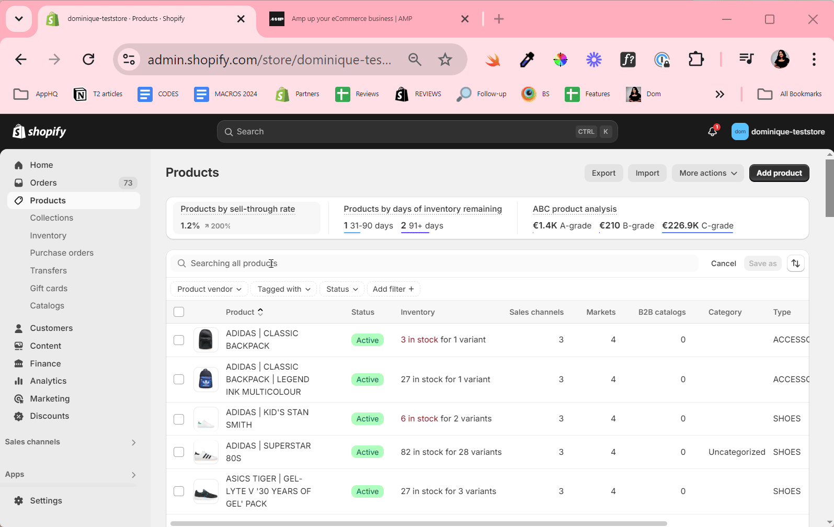This screenshot has height=527, width=834.
Task: Click the swift bird extension icon
Action: pos(493,60)
